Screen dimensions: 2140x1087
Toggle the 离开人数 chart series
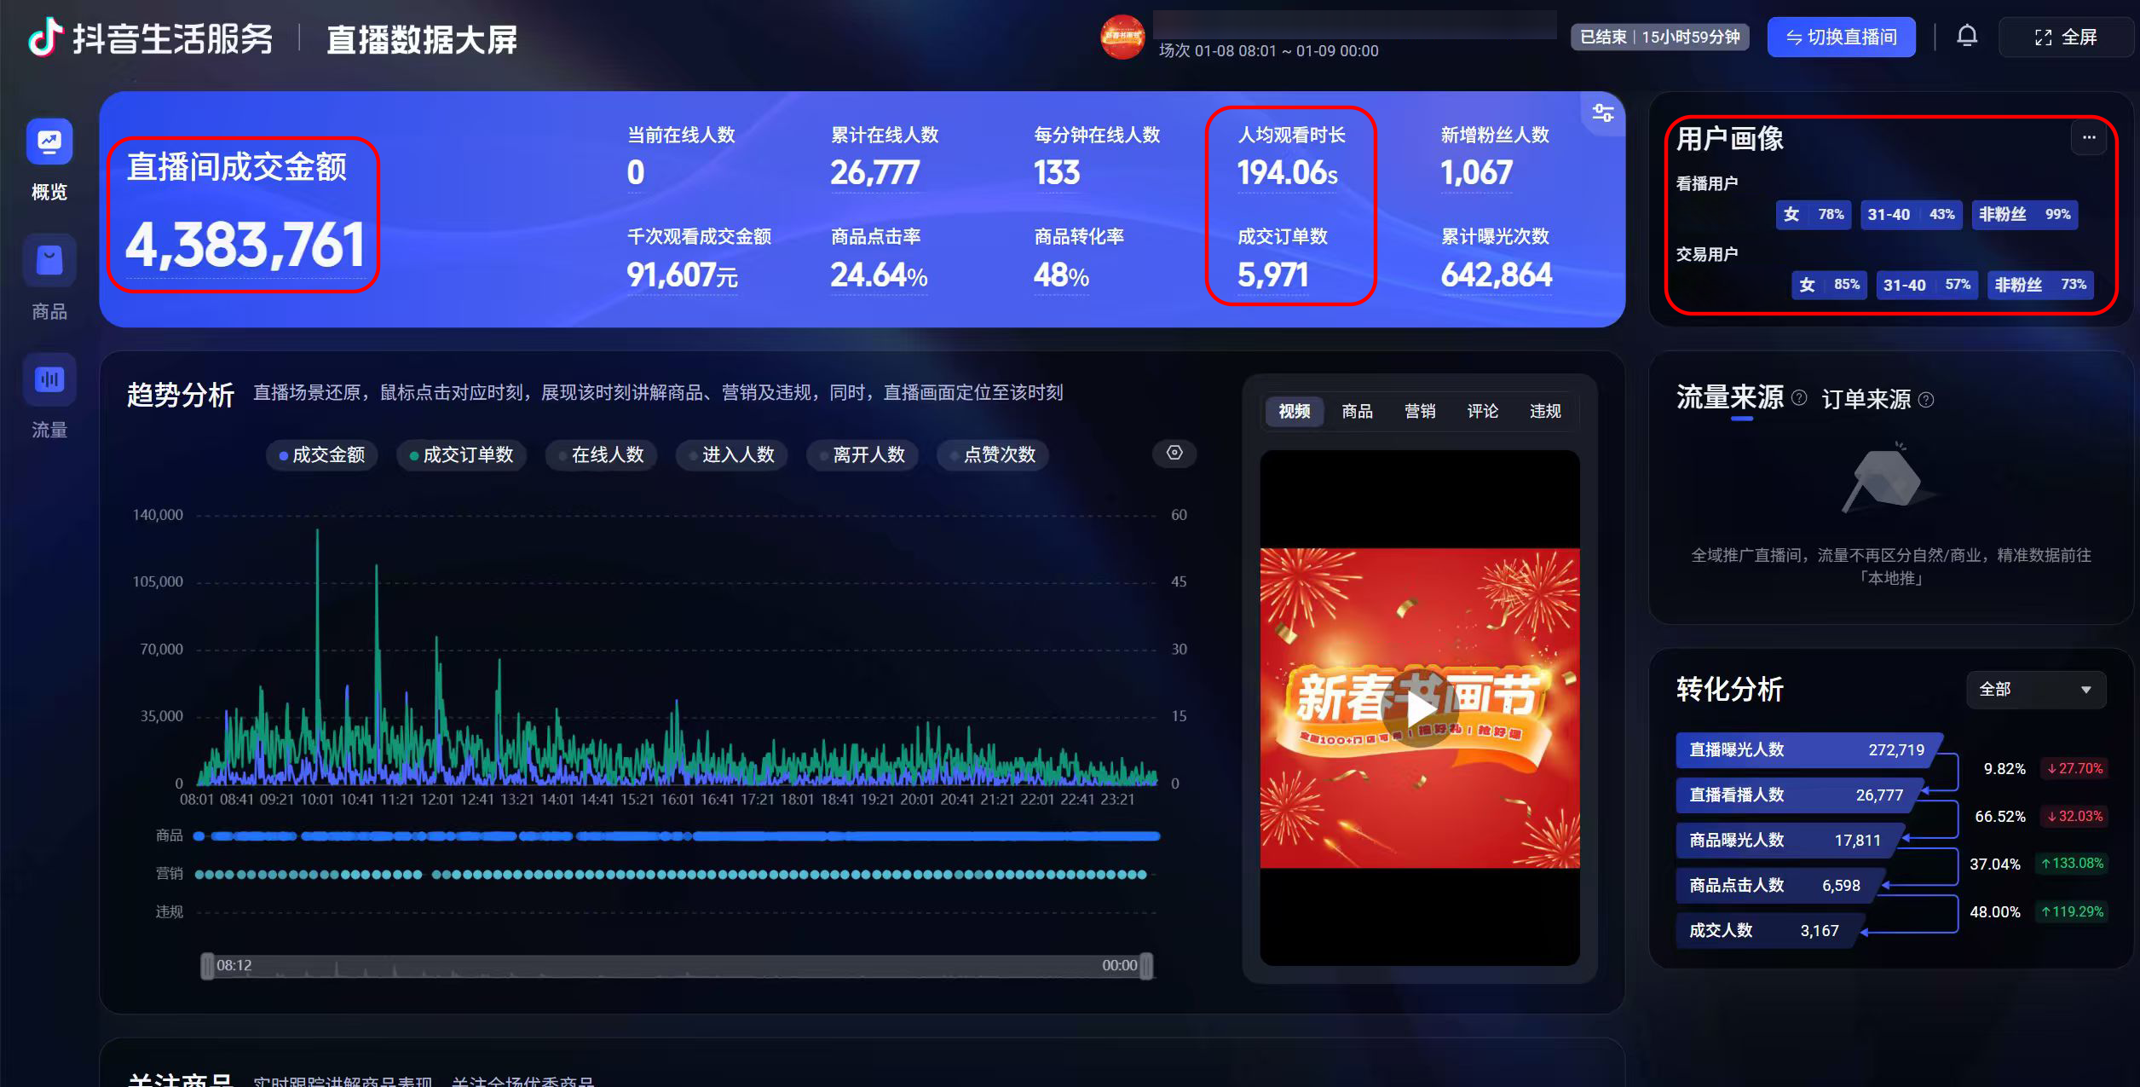click(862, 454)
